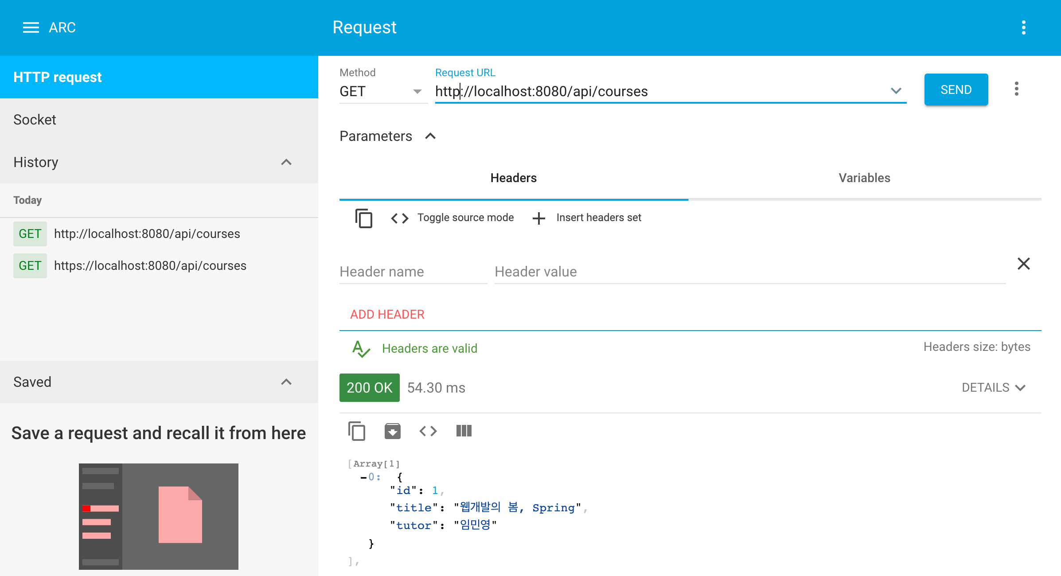Image resolution: width=1061 pixels, height=576 pixels.
Task: Expand the Request URL suggestions arrow
Action: (896, 91)
